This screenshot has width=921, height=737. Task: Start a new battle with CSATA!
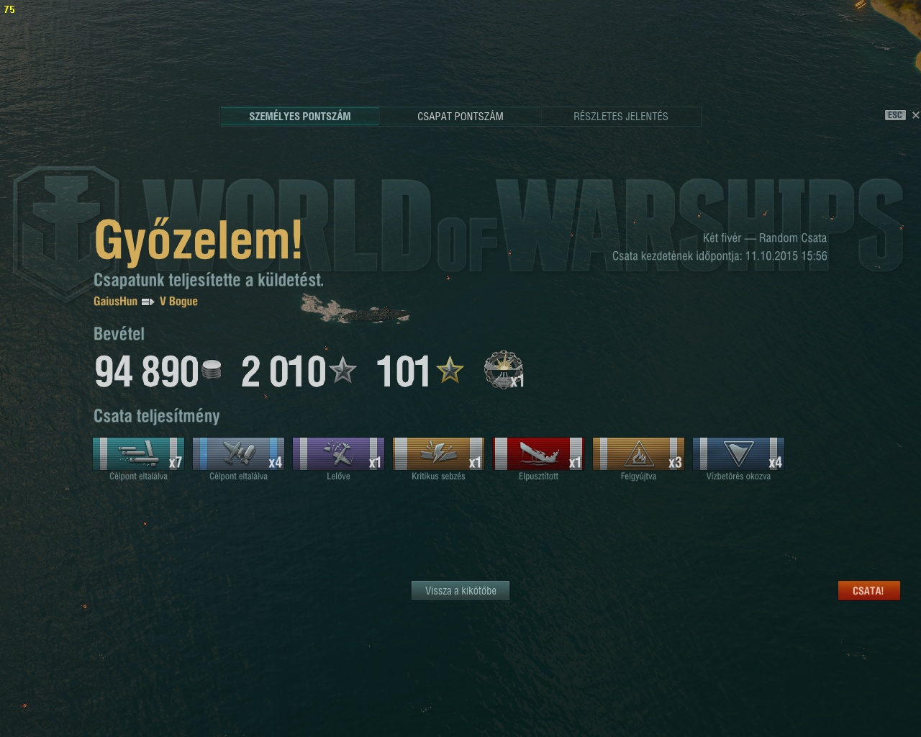[868, 591]
